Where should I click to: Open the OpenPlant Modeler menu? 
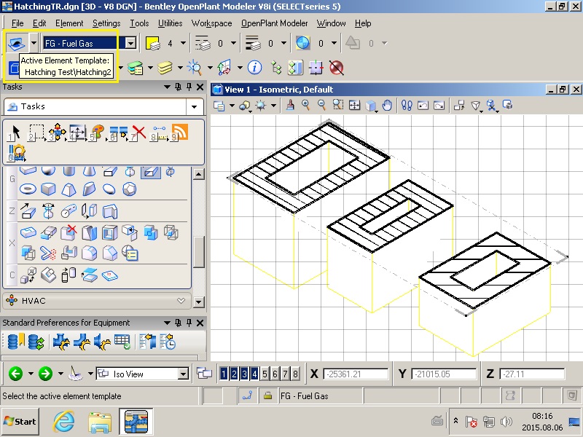[275, 23]
